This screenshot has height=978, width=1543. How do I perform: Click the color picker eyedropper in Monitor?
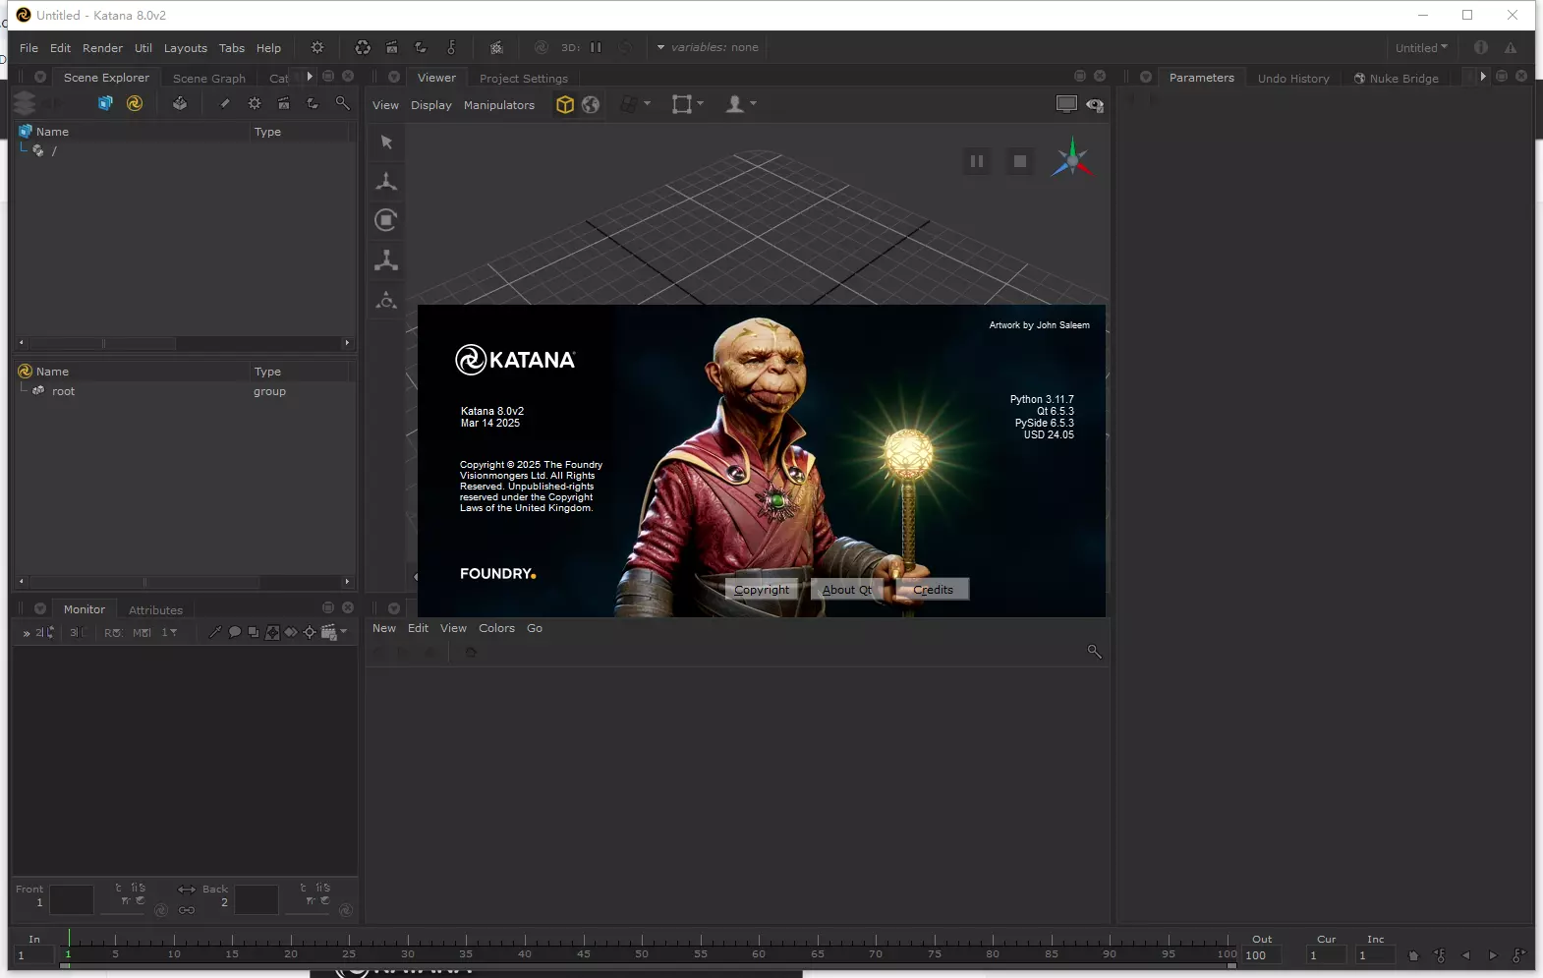(215, 632)
